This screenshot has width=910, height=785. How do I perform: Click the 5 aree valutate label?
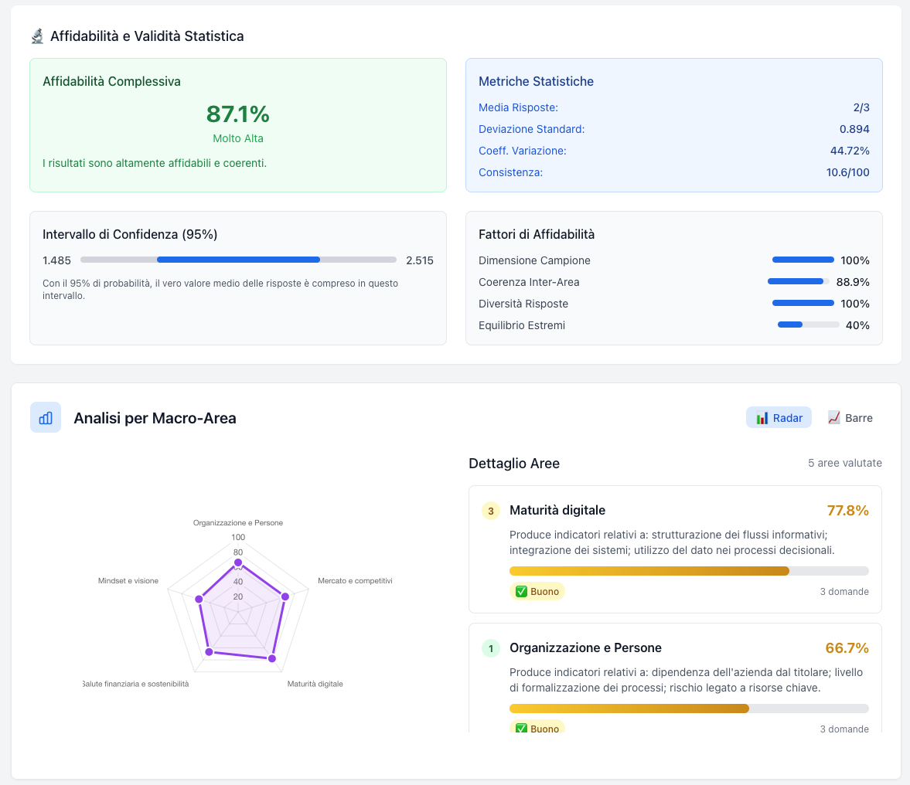(x=845, y=464)
